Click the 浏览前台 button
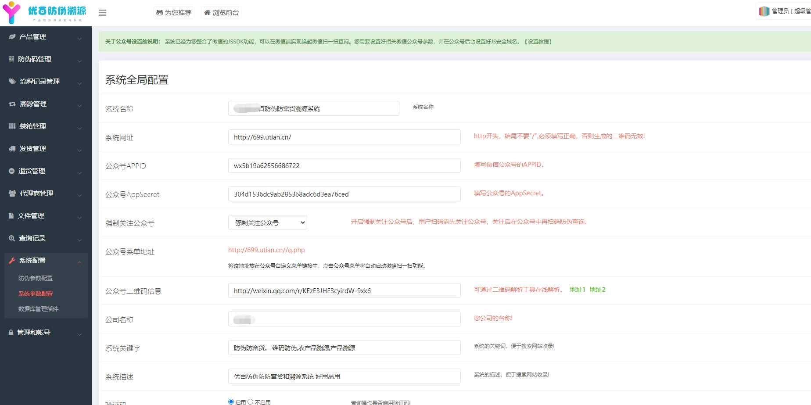 coord(221,13)
